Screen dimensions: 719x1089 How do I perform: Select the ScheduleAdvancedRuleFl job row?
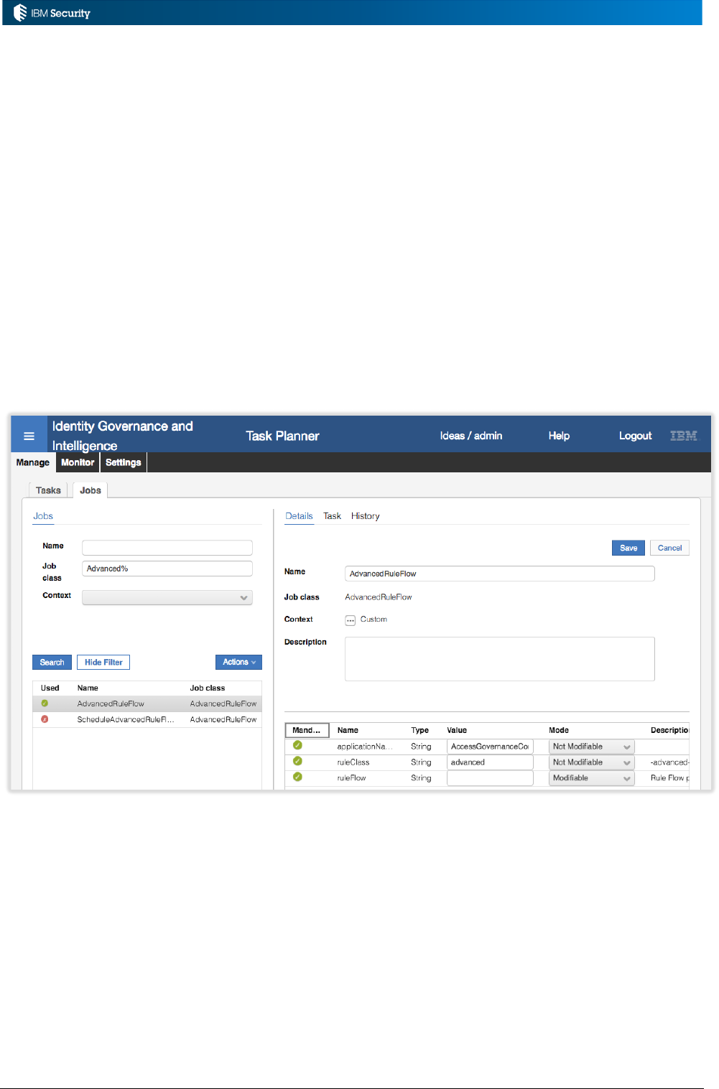[x=147, y=719]
